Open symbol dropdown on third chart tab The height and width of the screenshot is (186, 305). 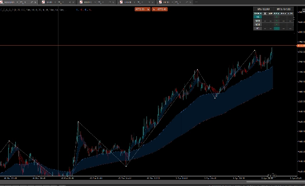click(95, 2)
